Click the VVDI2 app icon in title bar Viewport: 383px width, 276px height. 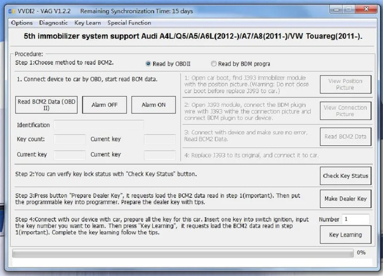(12, 11)
